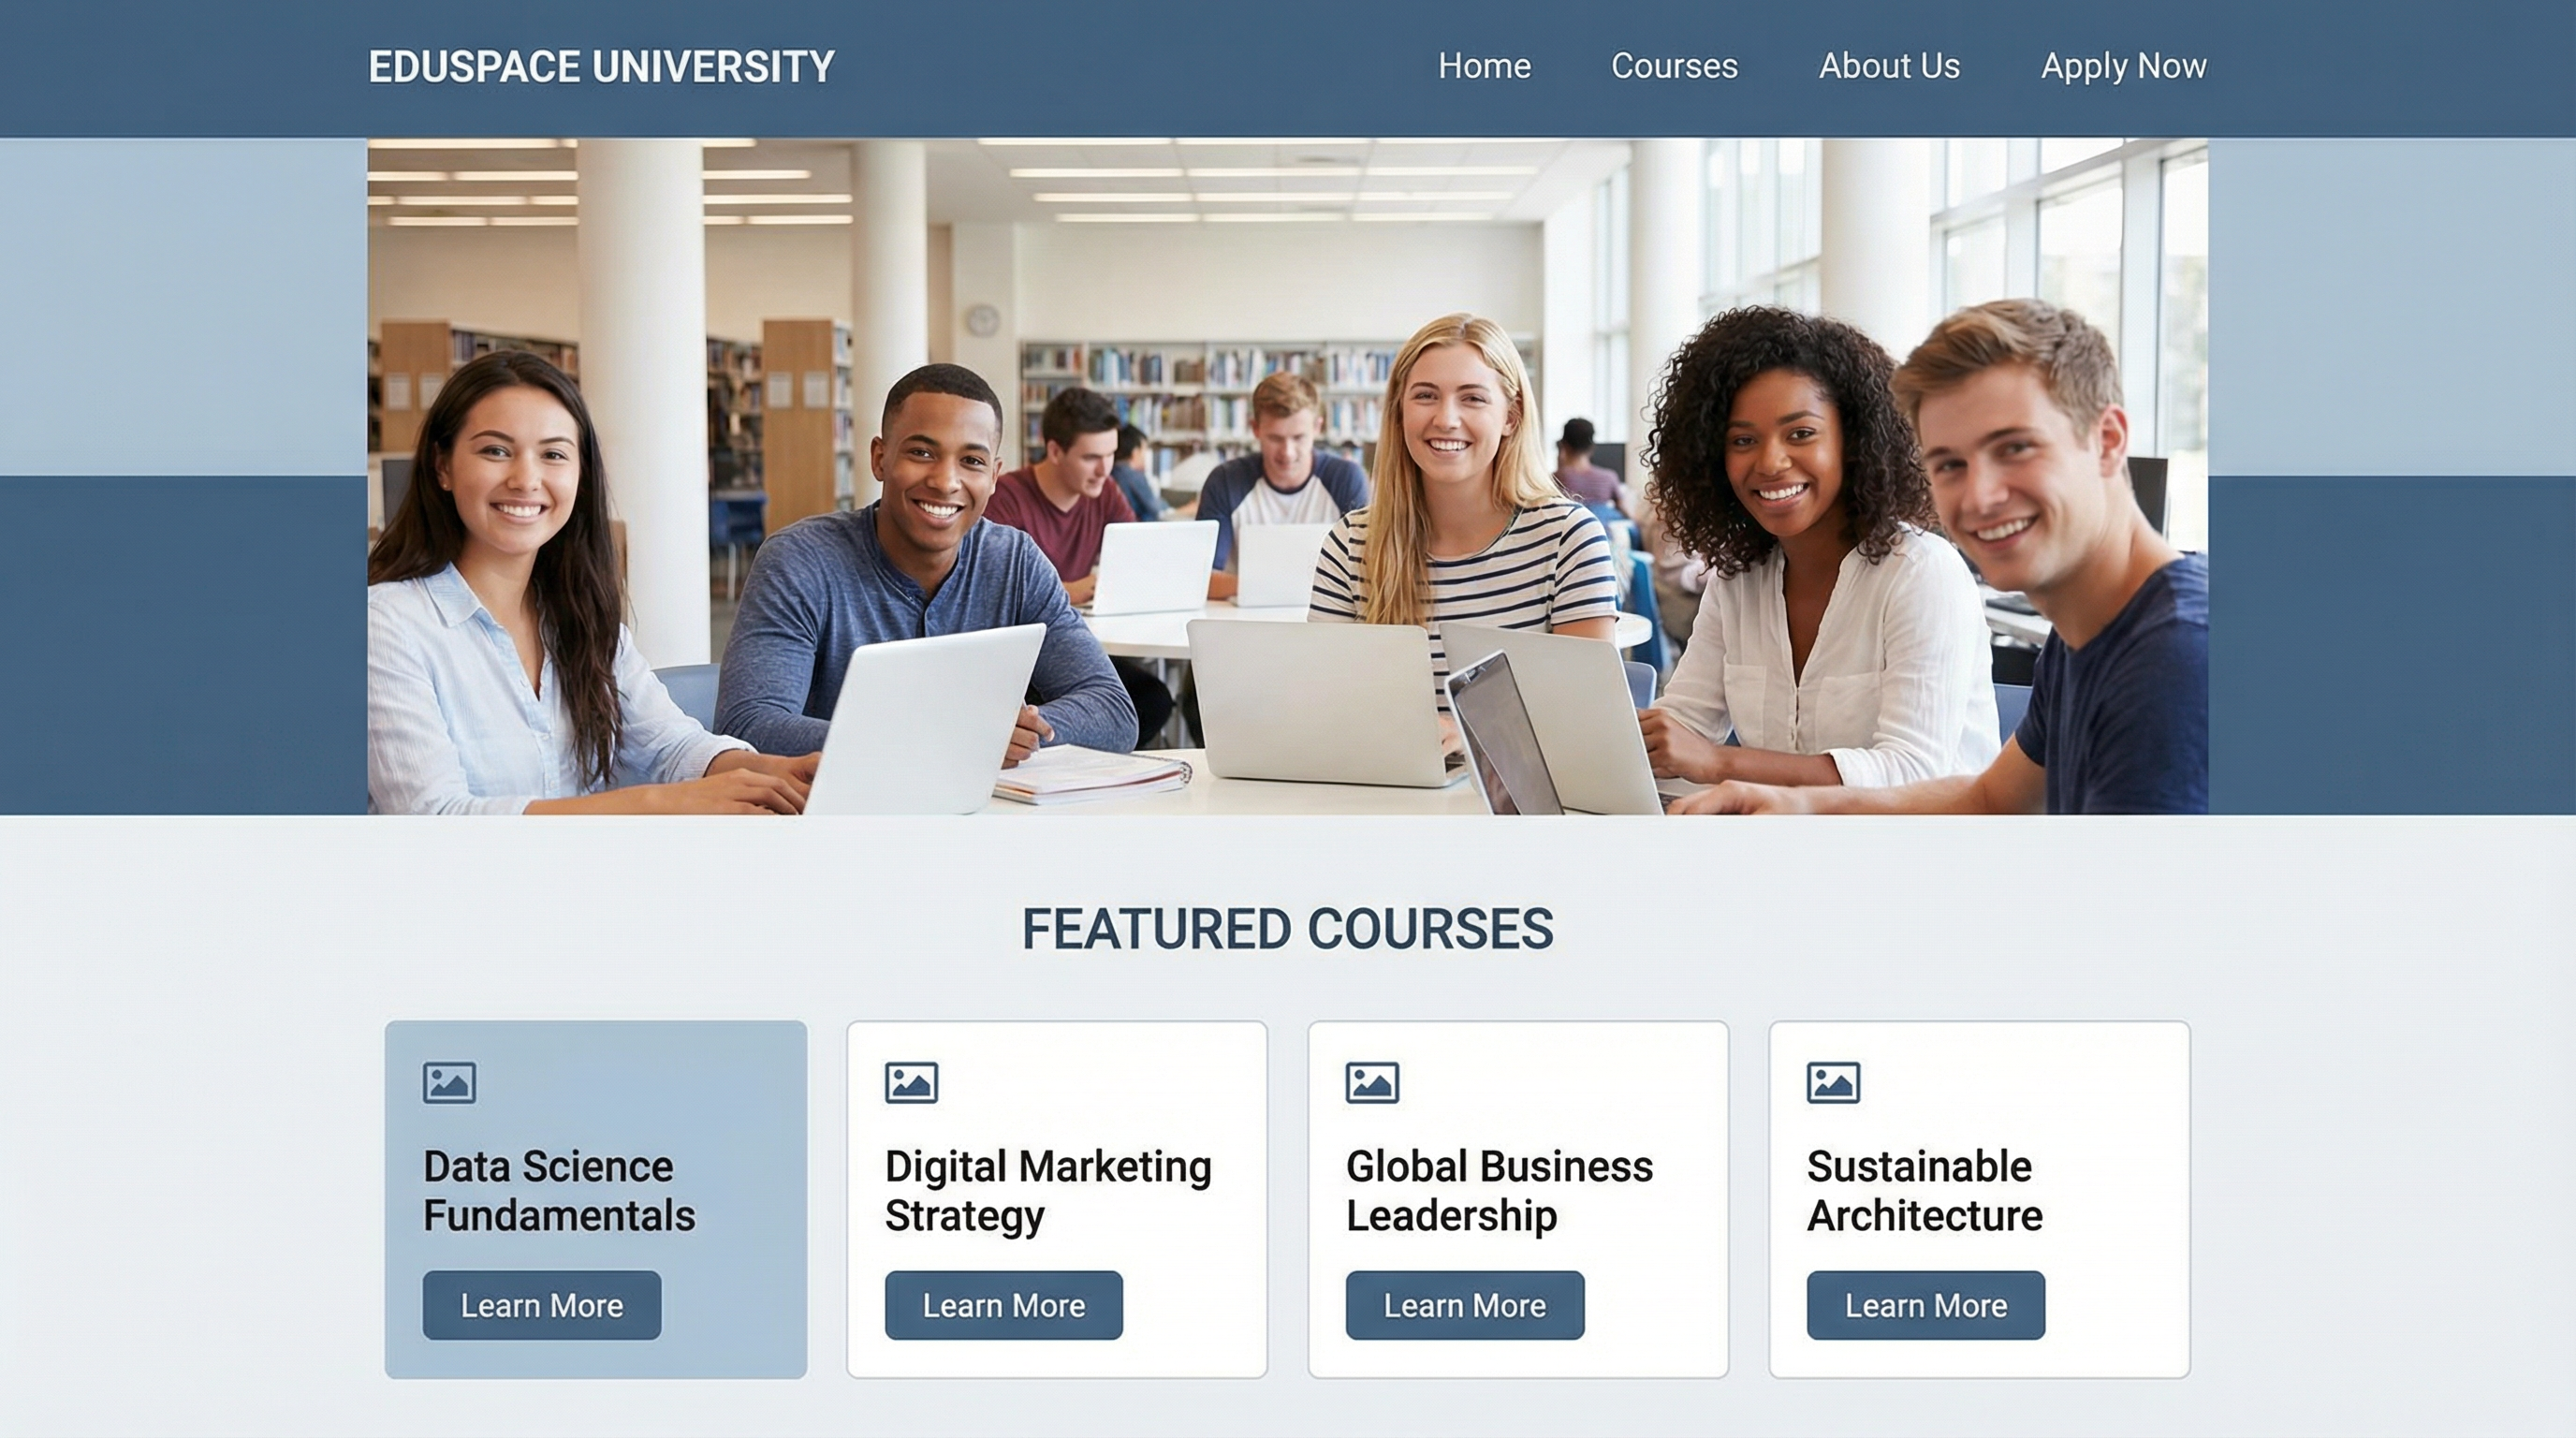Image resolution: width=2576 pixels, height=1438 pixels.
Task: Select the Sustainable Architecture course title
Action: click(1924, 1191)
